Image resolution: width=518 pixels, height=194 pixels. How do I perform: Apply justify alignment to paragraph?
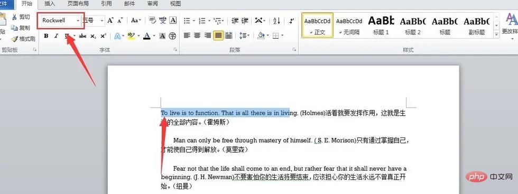(x=218, y=35)
